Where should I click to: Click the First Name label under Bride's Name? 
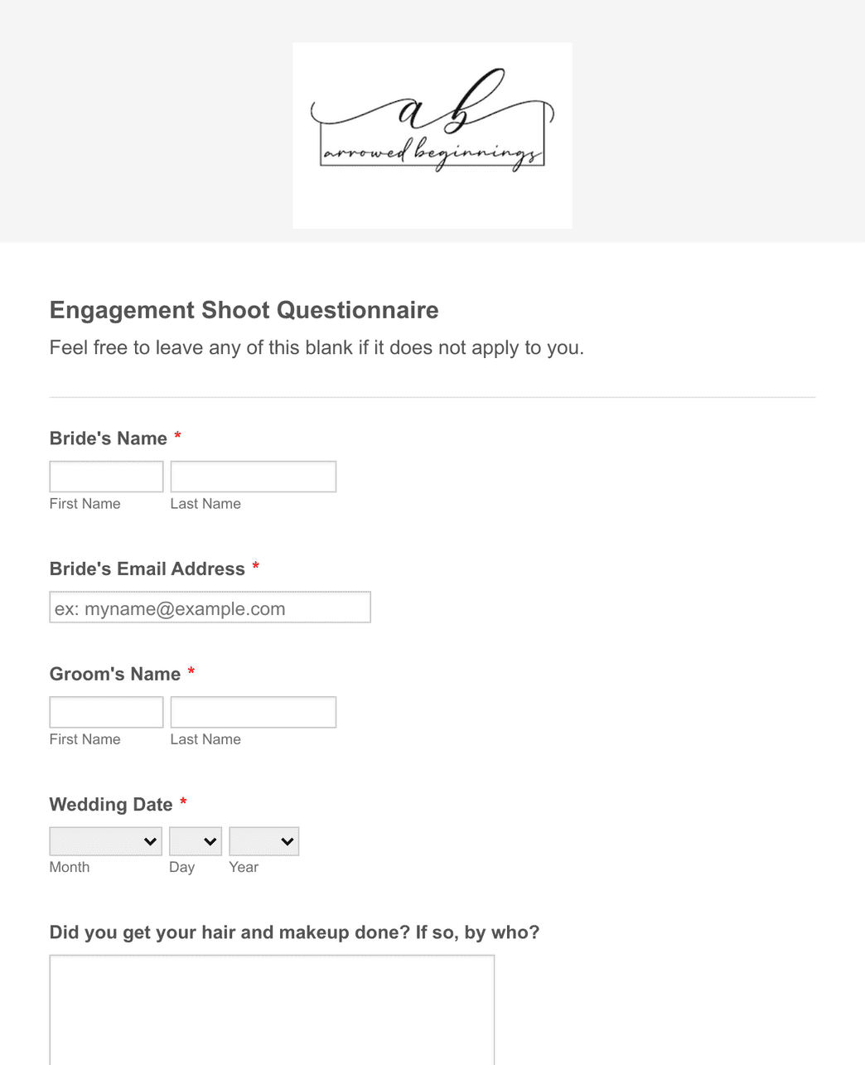pyautogui.click(x=85, y=503)
